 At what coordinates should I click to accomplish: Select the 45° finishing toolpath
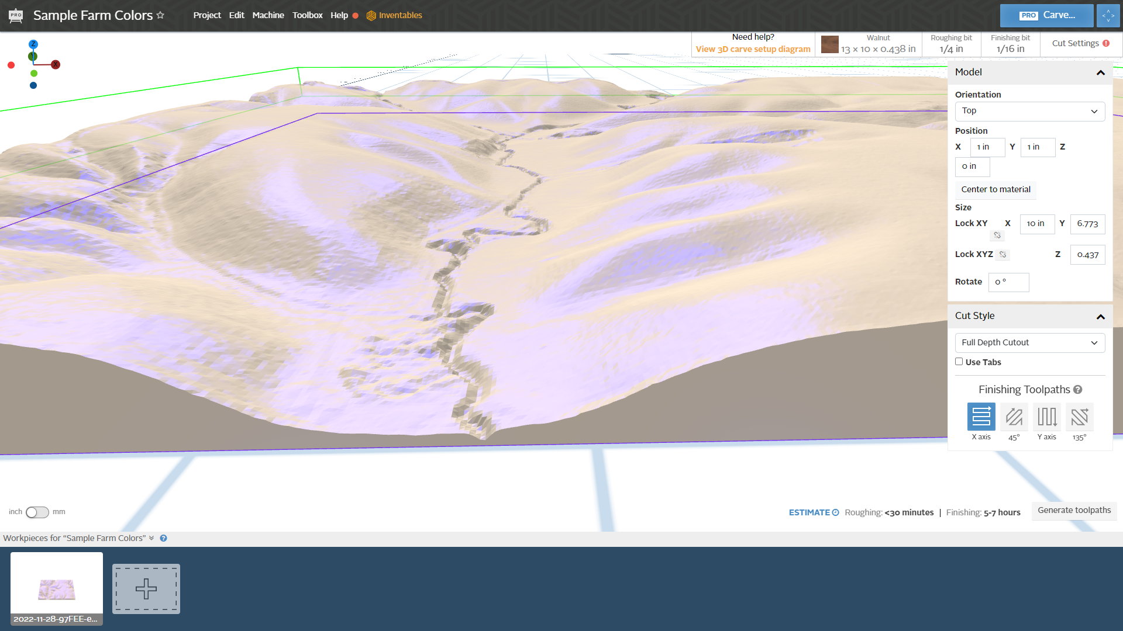[1014, 417]
